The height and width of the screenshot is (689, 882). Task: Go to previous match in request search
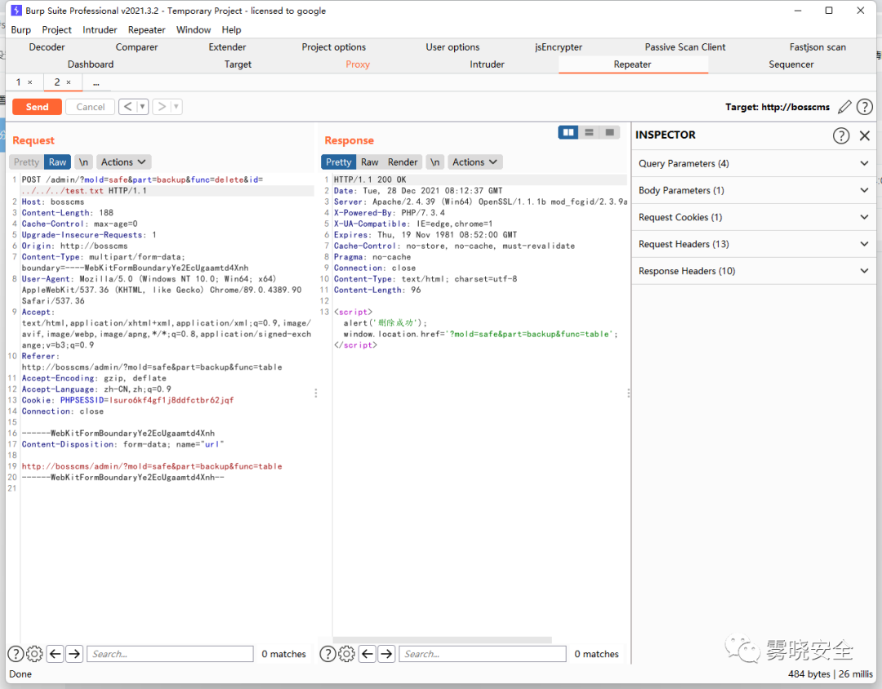(56, 654)
